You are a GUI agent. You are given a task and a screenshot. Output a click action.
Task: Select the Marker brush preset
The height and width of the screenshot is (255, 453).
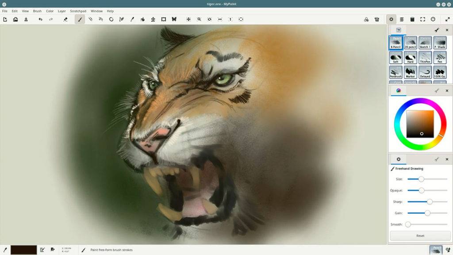point(410,72)
